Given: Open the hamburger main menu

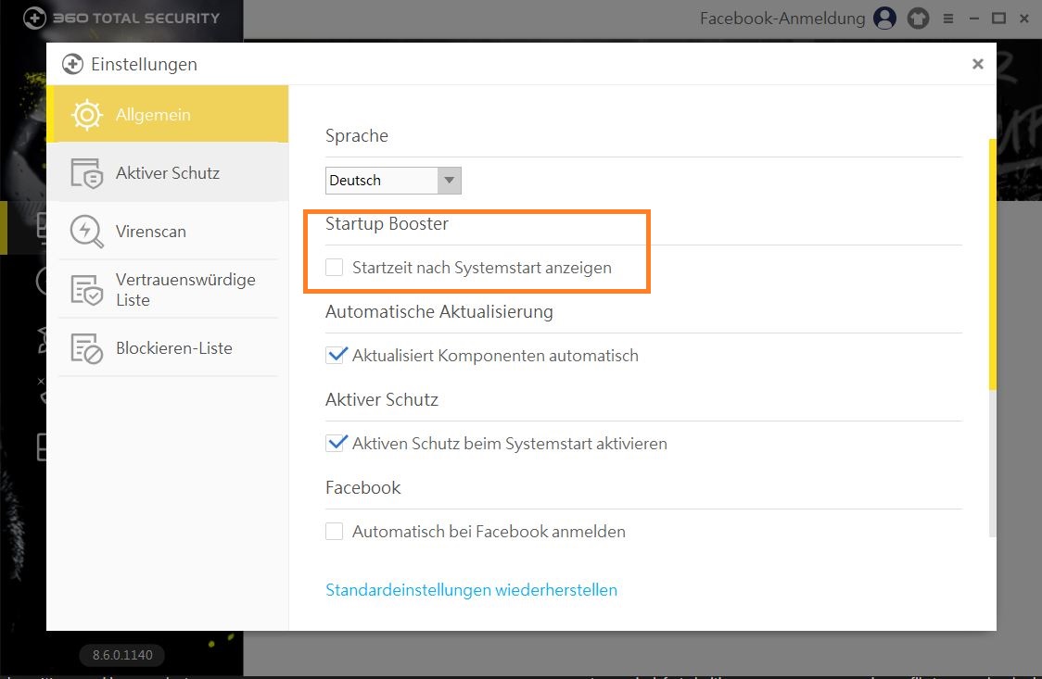Looking at the screenshot, I should coord(947,19).
